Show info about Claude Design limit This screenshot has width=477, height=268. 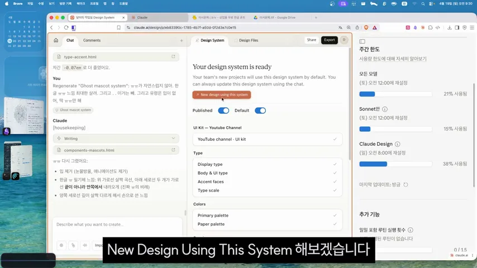[397, 144]
